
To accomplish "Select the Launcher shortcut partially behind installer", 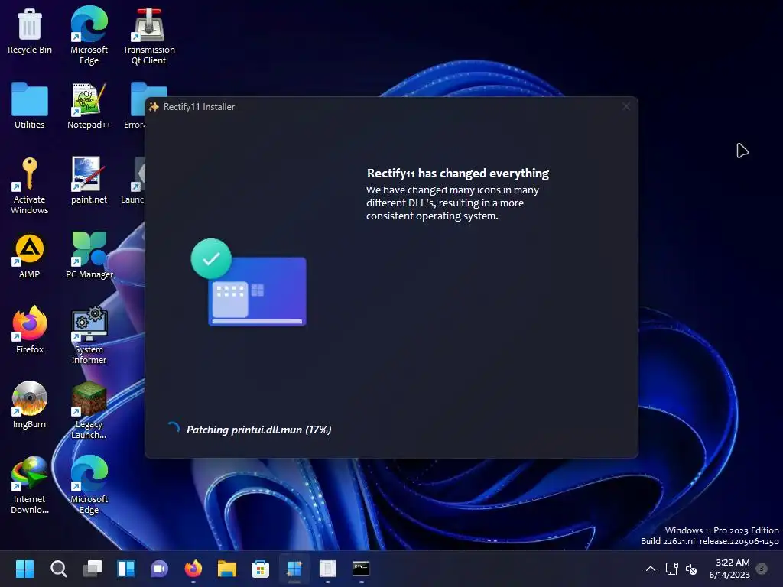I will click(x=133, y=180).
